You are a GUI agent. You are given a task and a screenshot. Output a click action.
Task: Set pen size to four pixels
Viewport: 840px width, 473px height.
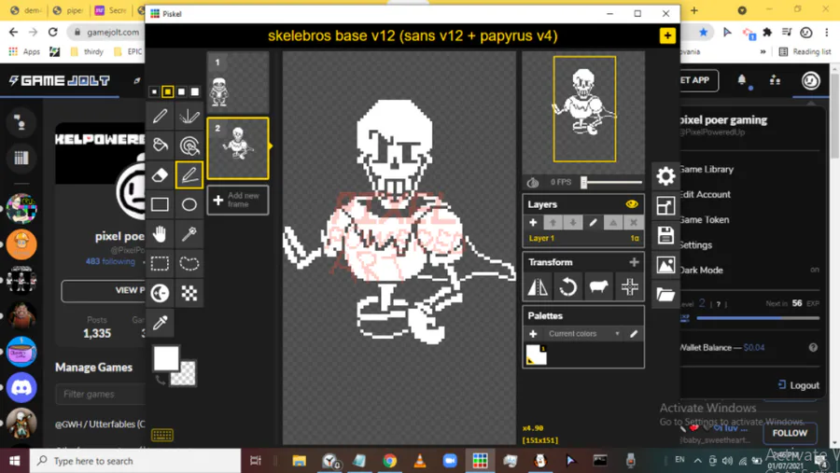coord(194,92)
